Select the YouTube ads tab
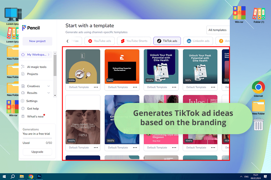This screenshot has width=271, height=180. pyautogui.click(x=100, y=41)
